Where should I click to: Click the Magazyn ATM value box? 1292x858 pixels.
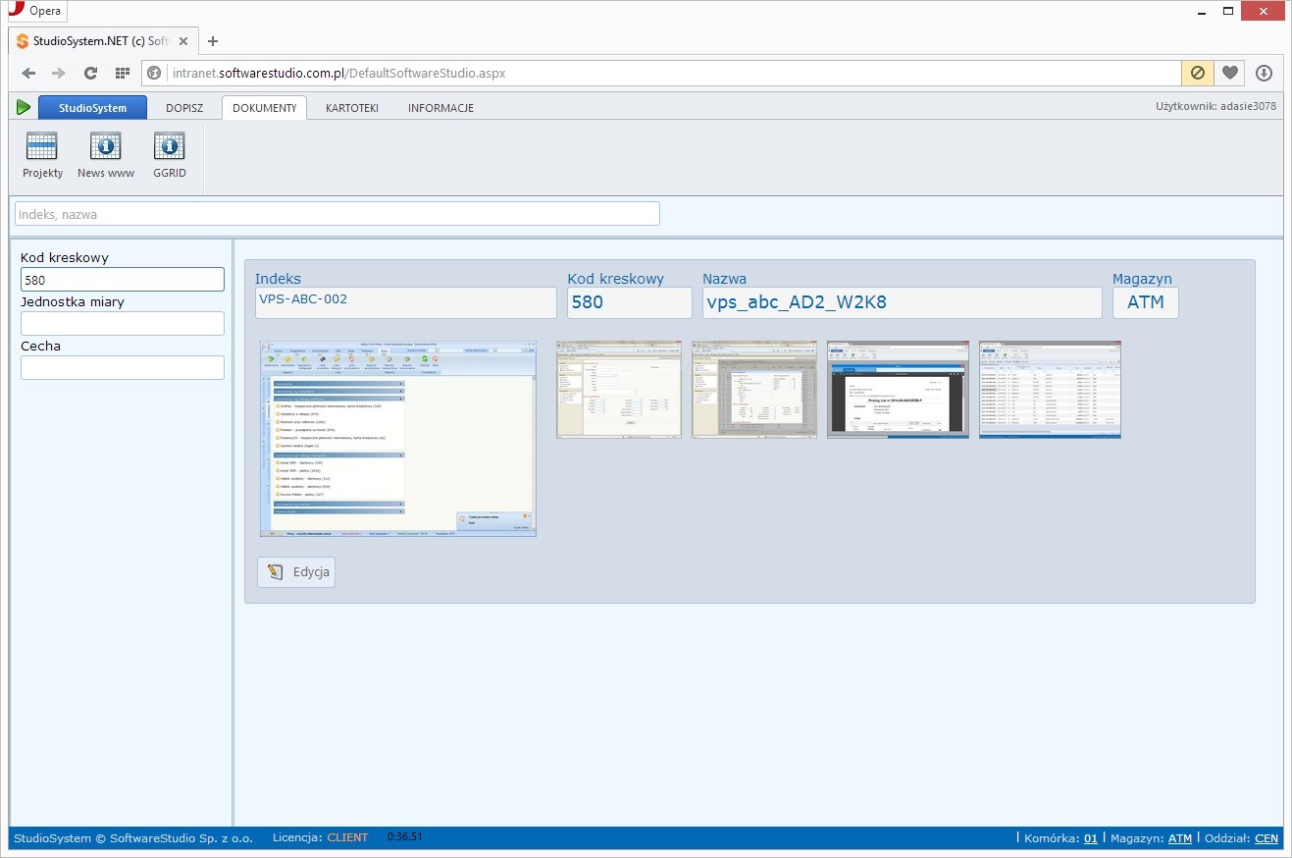[x=1146, y=302]
